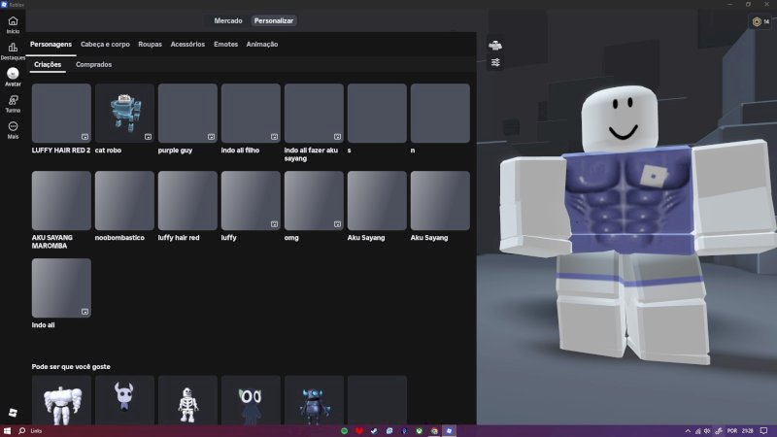777x437 pixels.
Task: Open the Turma sidebar icon
Action: pos(13,100)
